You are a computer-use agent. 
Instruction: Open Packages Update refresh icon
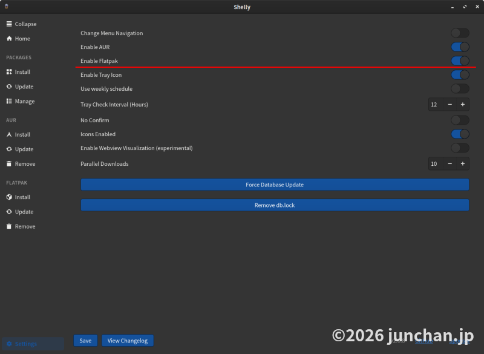[x=9, y=87]
